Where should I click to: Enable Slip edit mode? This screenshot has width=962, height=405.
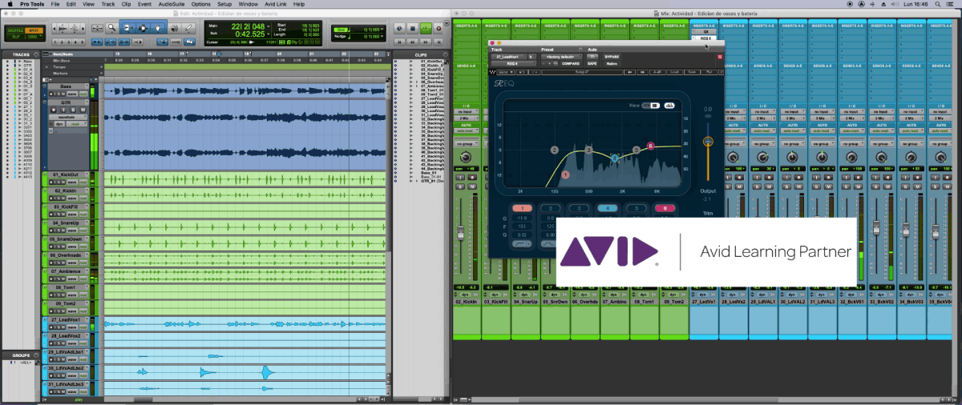click(x=14, y=37)
